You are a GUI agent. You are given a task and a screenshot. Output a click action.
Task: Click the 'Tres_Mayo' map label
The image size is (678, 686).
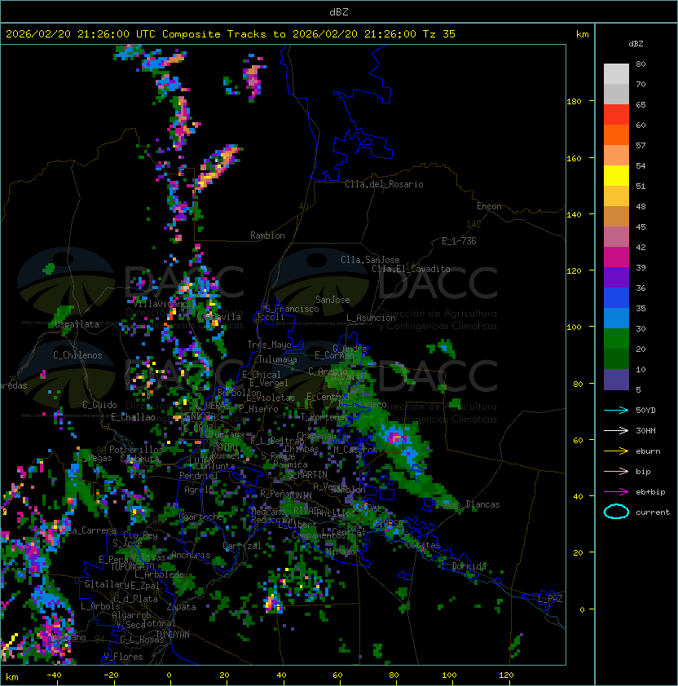pos(269,345)
